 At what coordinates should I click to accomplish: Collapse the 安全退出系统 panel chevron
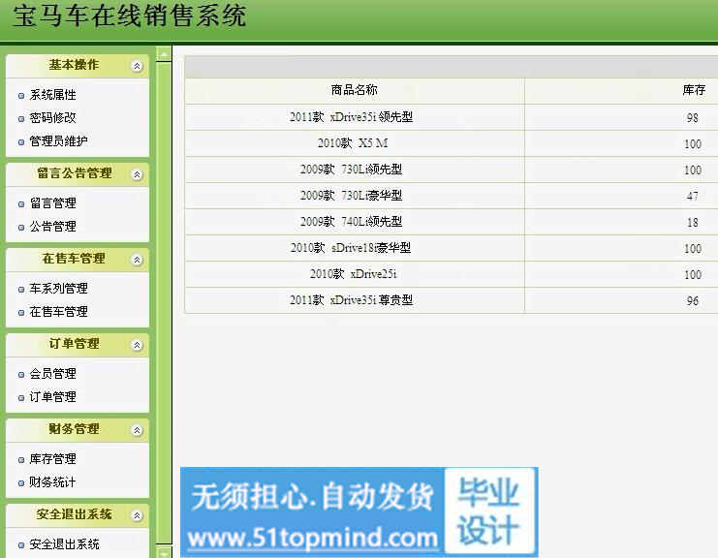[137, 515]
